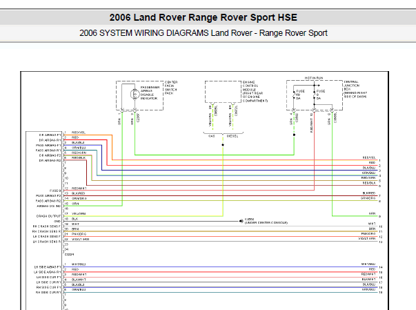
Task: Select pin 19 'WHT' wire label at left
Action: click(x=75, y=224)
